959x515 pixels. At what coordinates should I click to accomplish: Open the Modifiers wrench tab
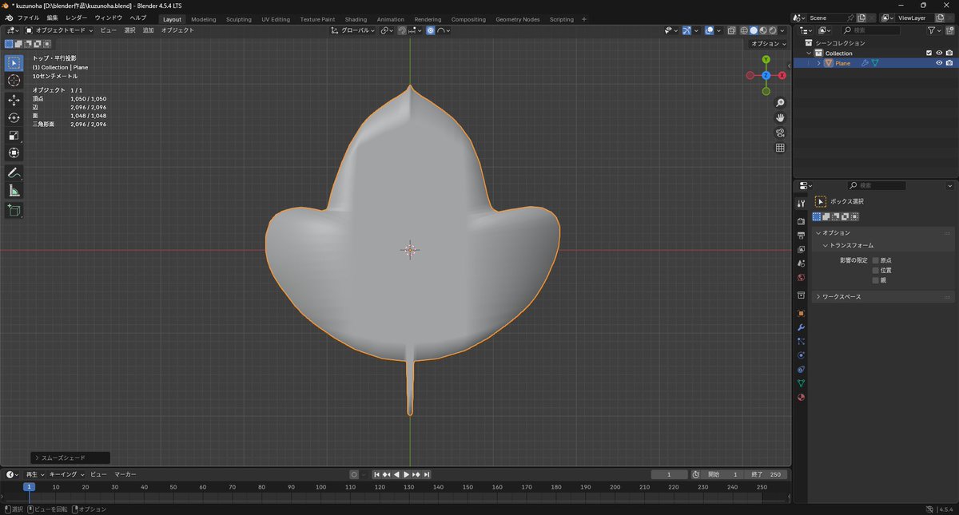click(x=801, y=327)
